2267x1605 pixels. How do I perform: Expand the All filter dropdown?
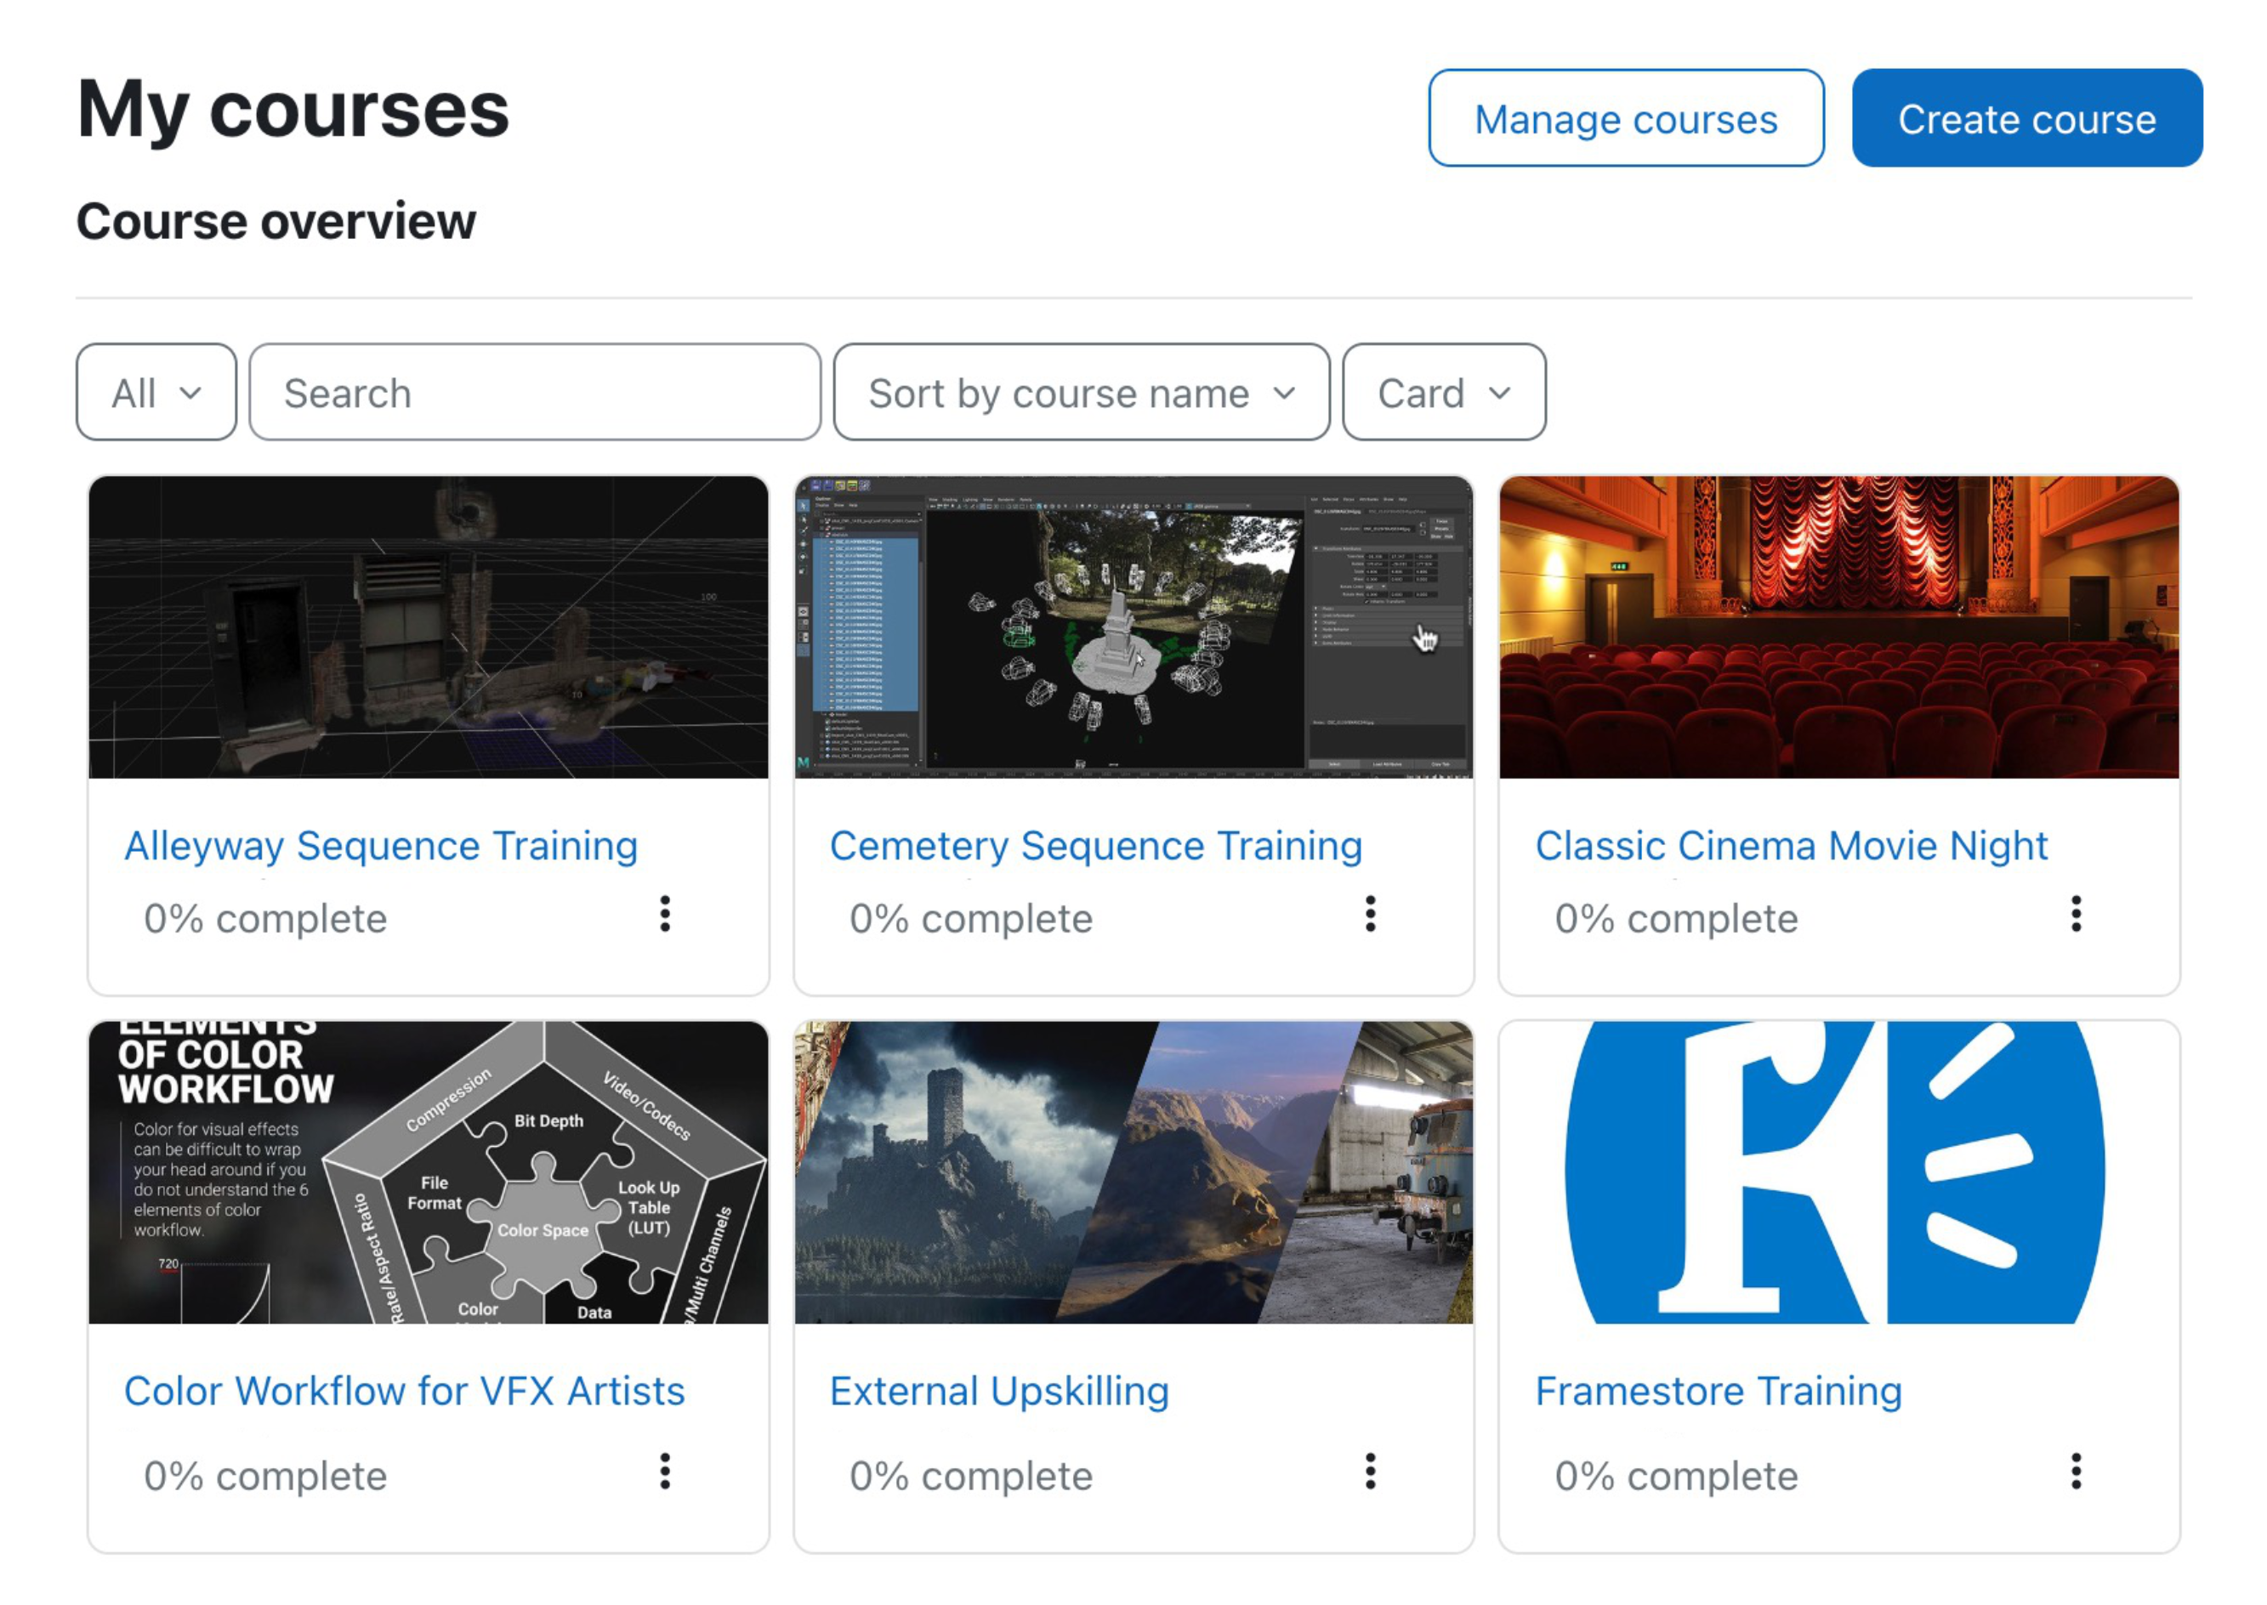[156, 393]
